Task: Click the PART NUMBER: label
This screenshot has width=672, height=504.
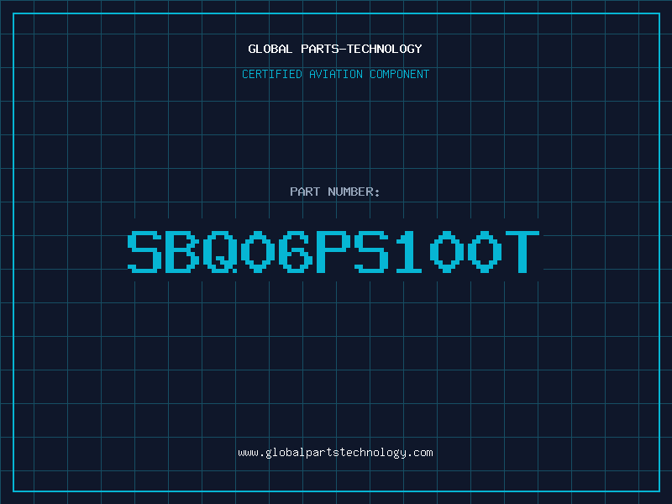Action: click(x=335, y=192)
